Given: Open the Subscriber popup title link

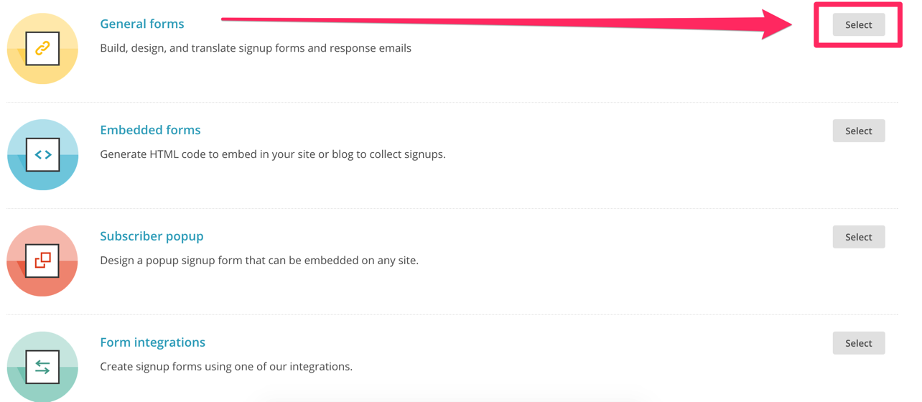Looking at the screenshot, I should pos(152,236).
